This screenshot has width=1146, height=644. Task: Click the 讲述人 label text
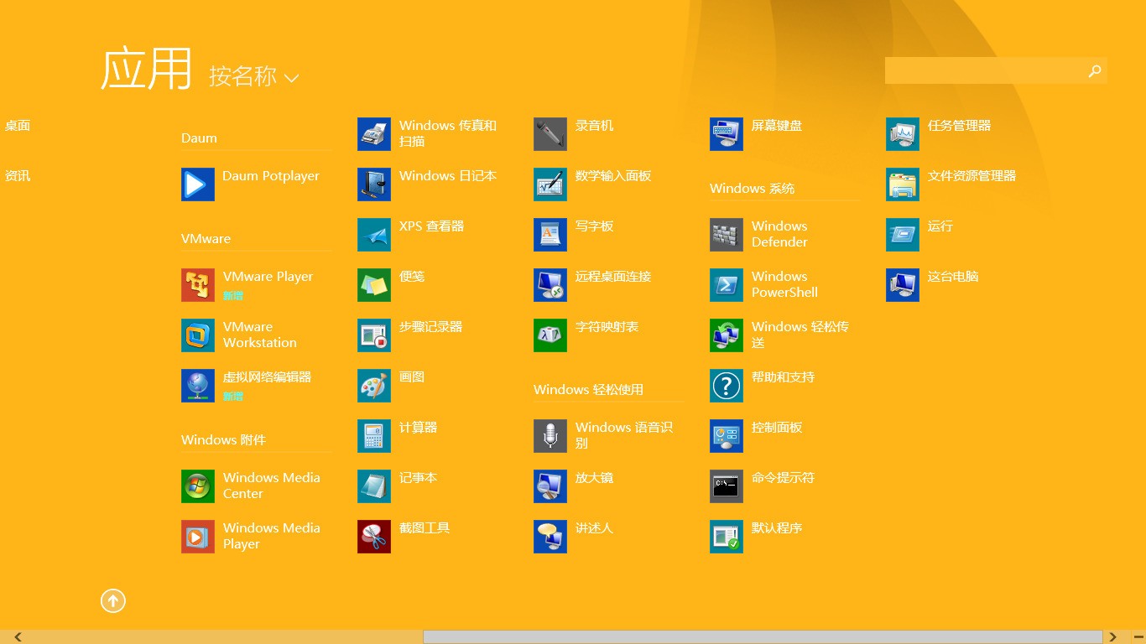[594, 528]
